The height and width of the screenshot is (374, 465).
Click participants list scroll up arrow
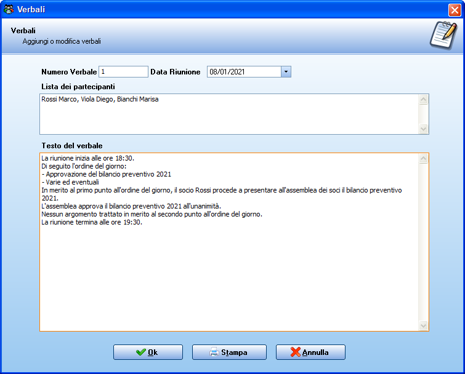coord(424,99)
